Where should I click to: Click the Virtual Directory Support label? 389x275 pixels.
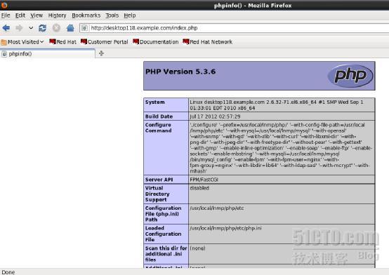157,194
